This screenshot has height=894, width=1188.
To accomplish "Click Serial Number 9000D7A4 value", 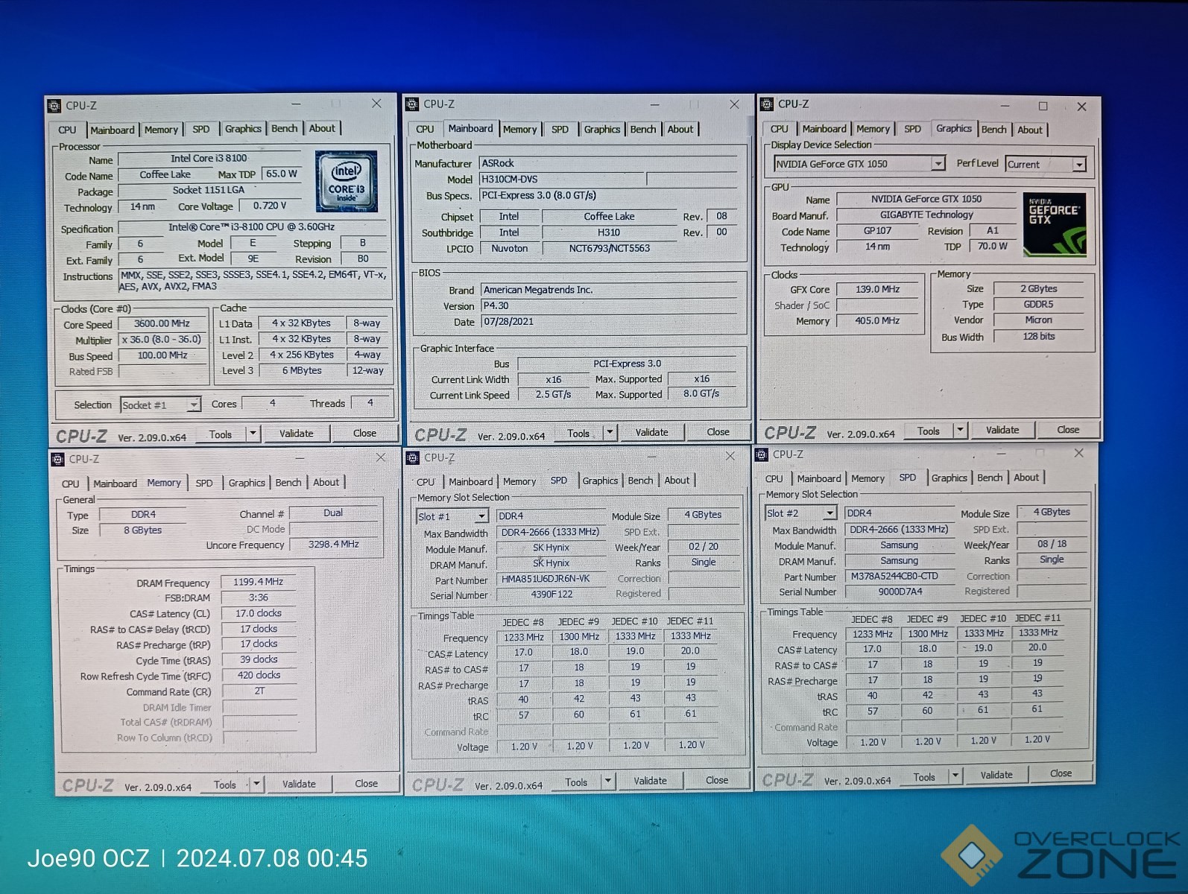I will click(900, 592).
